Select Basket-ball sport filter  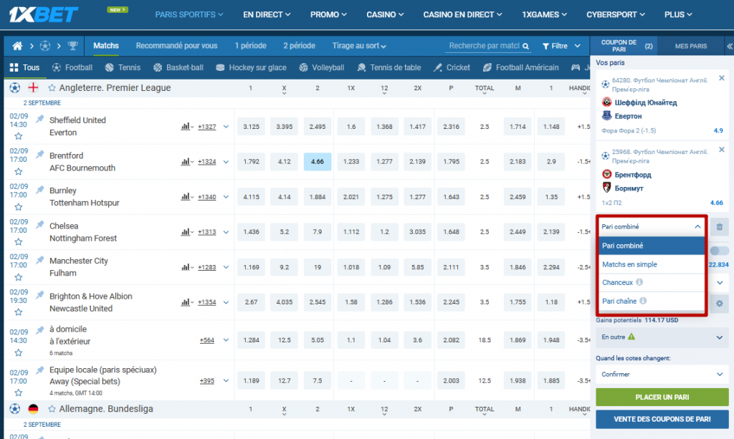tap(178, 67)
